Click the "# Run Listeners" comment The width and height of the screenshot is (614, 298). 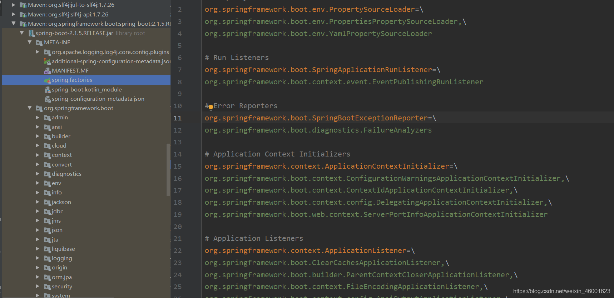(x=237, y=58)
